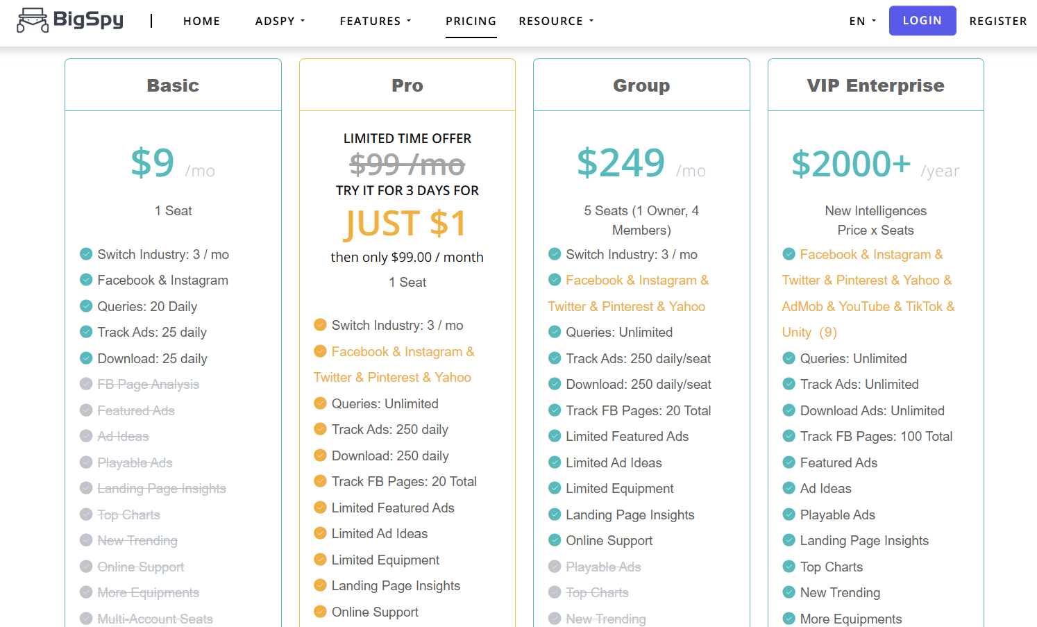Open the EN language dropdown

862,21
